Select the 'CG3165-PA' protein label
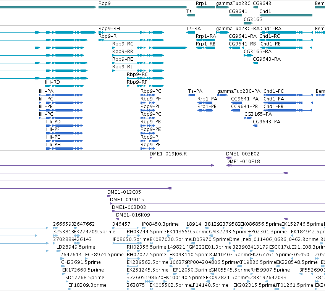325x291 pixels. point(258,115)
